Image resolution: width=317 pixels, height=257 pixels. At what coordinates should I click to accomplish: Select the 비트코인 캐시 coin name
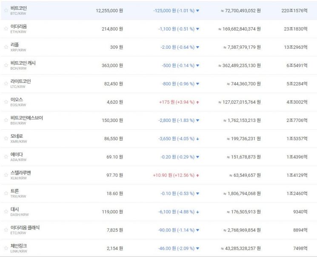click(x=23, y=63)
